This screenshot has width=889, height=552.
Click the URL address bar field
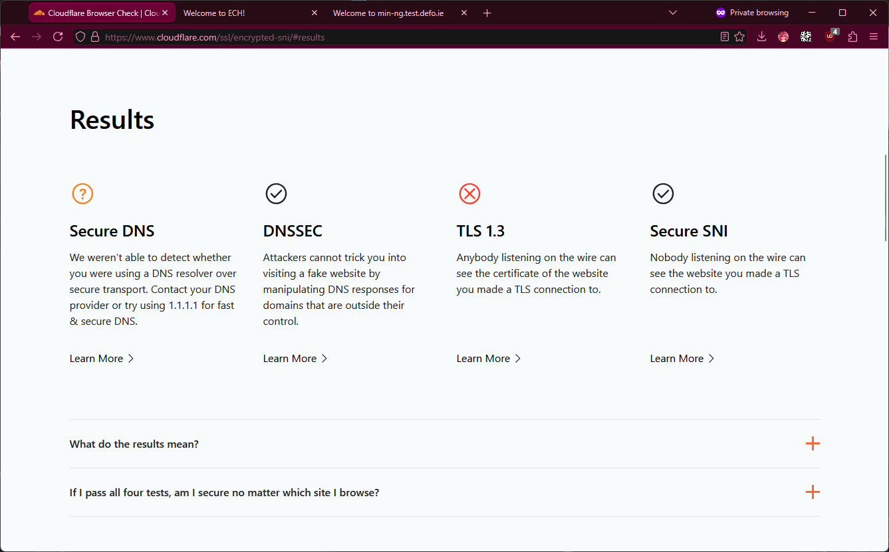[399, 37]
